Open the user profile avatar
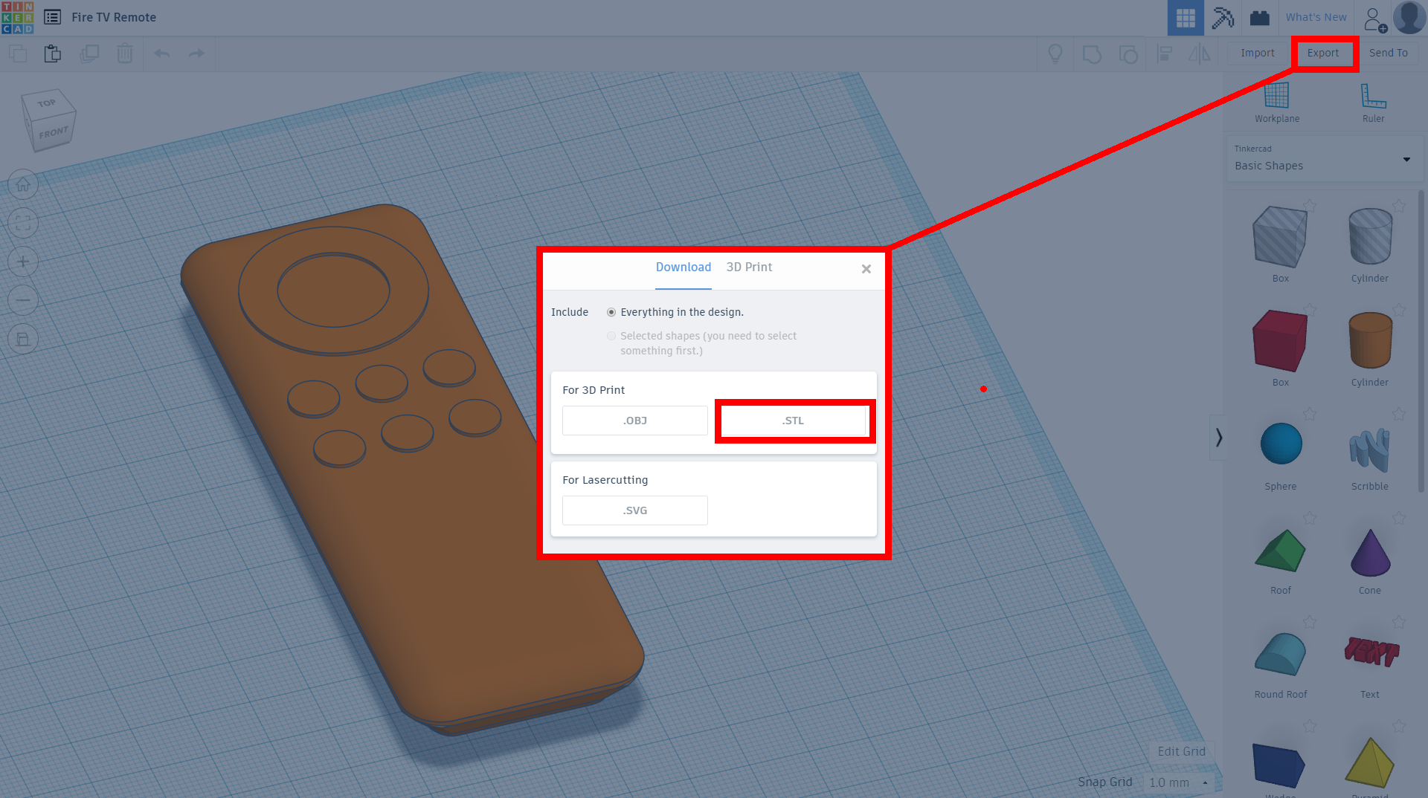The height and width of the screenshot is (798, 1428). pyautogui.click(x=1409, y=17)
